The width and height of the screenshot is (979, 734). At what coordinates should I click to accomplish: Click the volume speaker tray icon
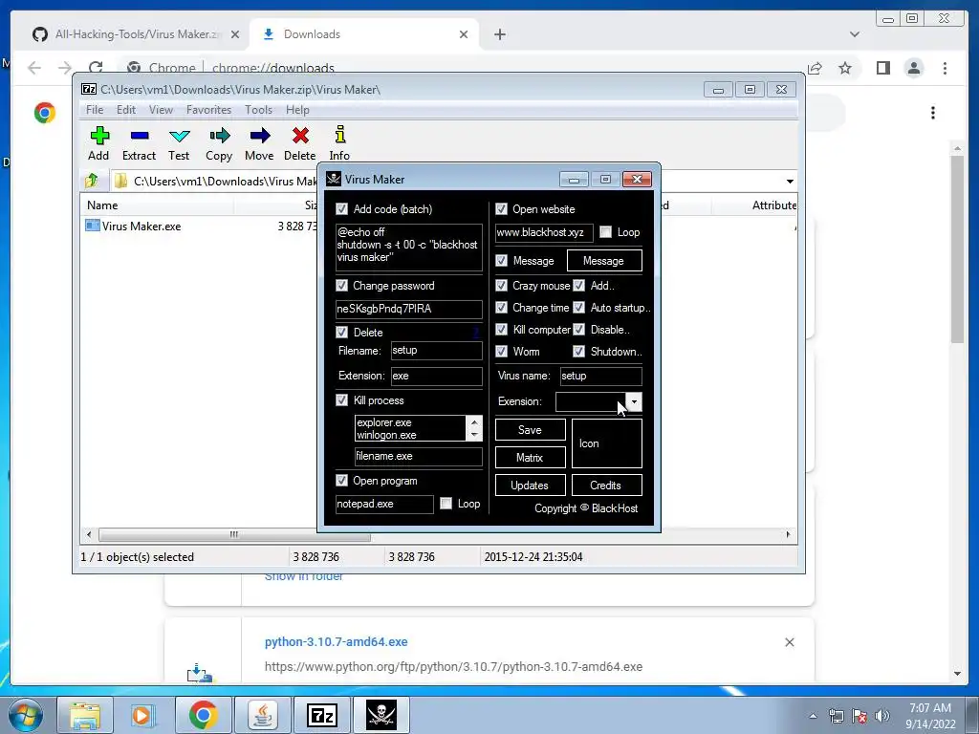(881, 716)
